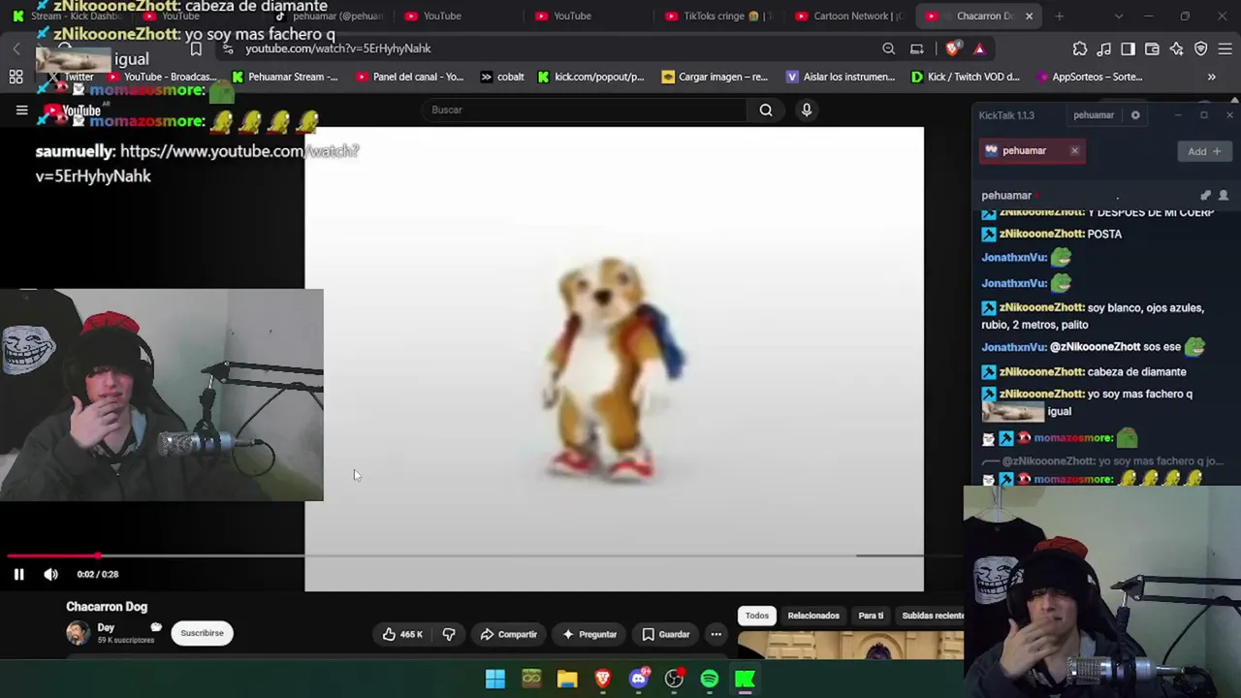Image resolution: width=1241 pixels, height=698 pixels.
Task: Dislike the video with thumbs-down icon
Action: (x=449, y=634)
